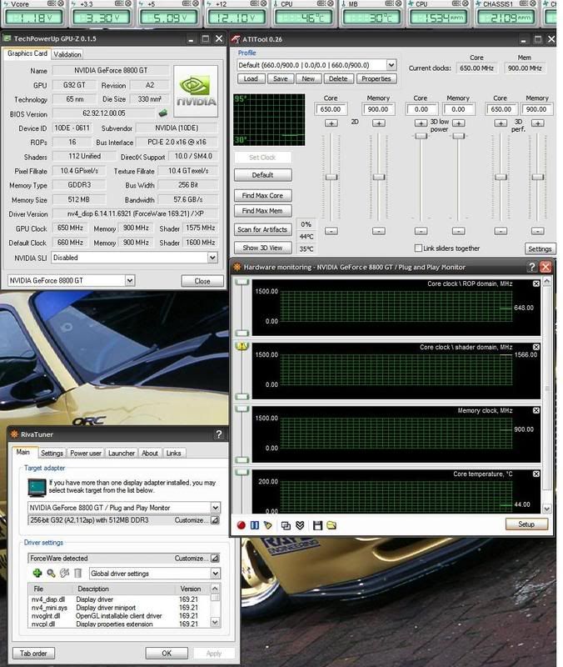Viewport: 563px width, 667px height.
Task: Expand the Target adapter dropdown in RivaTuner
Action: click(x=215, y=507)
